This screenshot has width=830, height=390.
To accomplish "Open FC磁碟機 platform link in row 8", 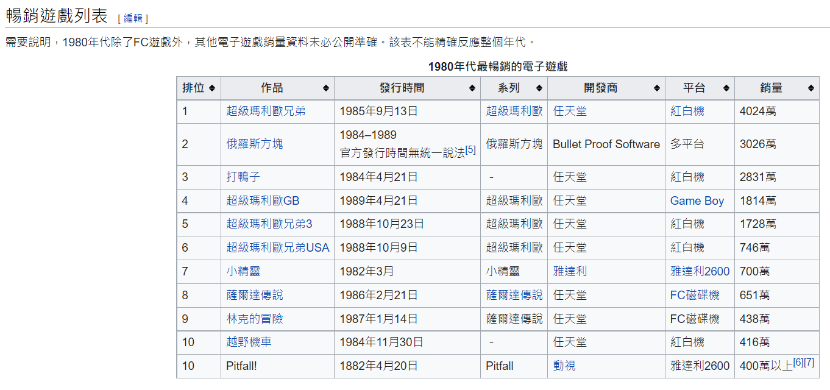I will 695,296.
